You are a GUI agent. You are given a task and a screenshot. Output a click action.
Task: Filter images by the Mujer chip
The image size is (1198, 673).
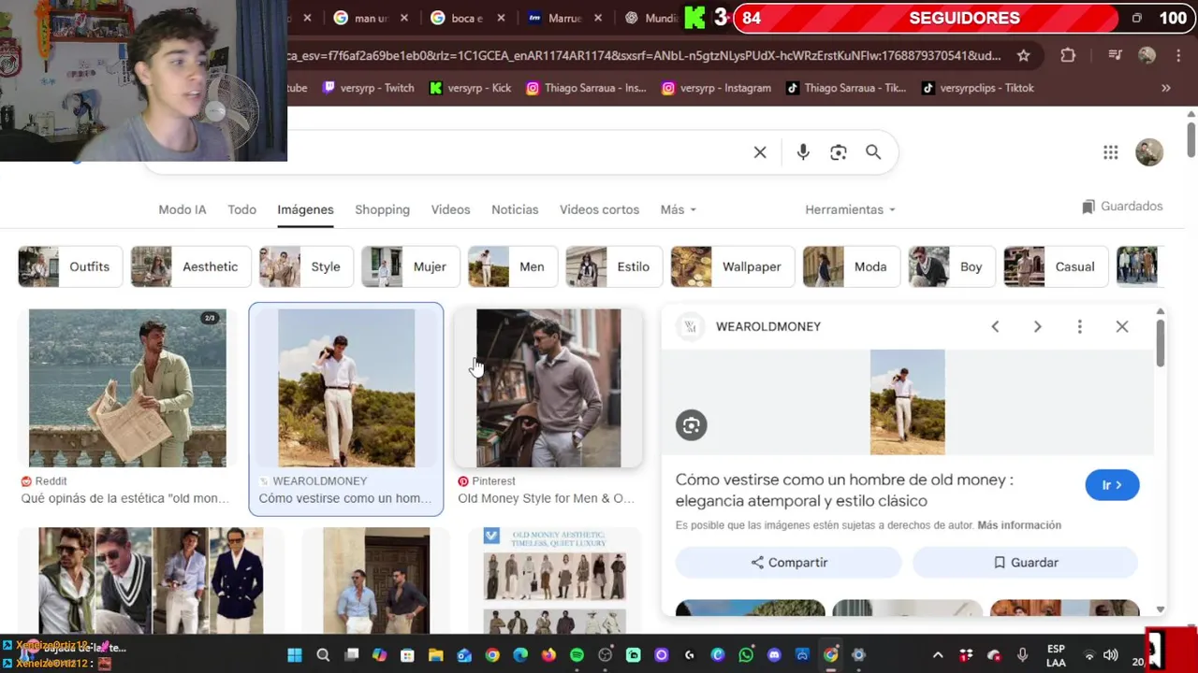410,267
